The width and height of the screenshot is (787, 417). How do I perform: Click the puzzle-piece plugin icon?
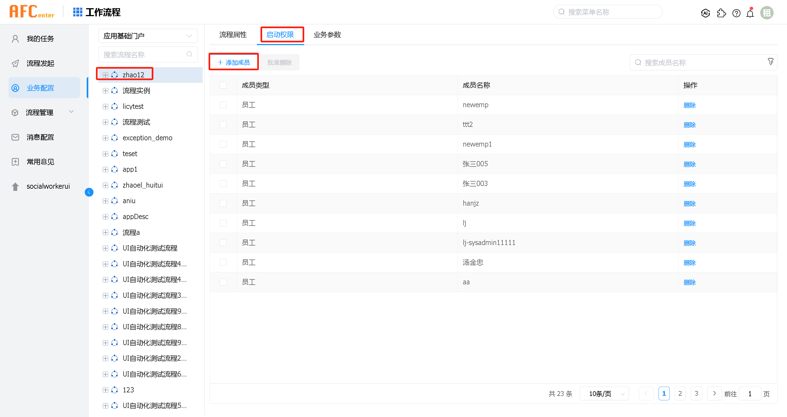721,13
